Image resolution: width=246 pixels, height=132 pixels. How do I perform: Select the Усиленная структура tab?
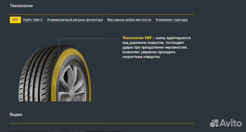[x=172, y=20]
